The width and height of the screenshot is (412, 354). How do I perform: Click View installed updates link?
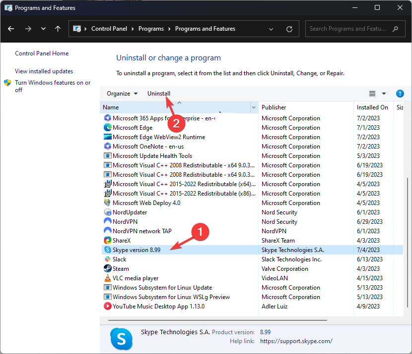click(44, 71)
